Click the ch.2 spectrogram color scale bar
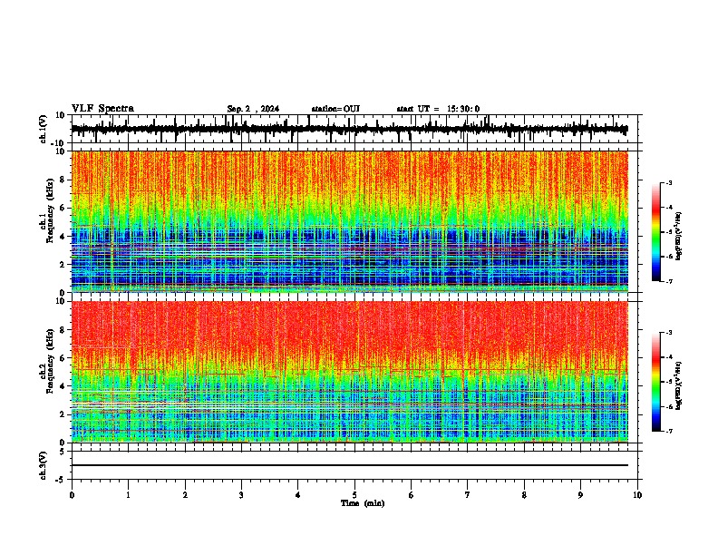Screen dimensions: 718x555 tap(655, 382)
